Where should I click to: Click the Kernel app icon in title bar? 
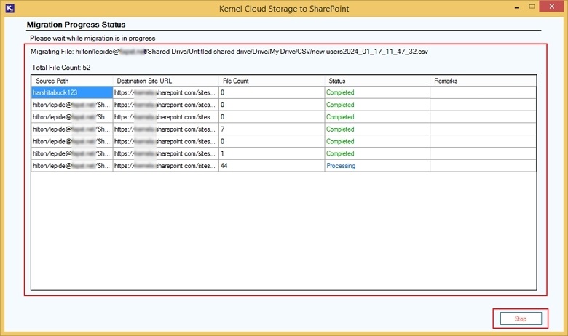[9, 8]
